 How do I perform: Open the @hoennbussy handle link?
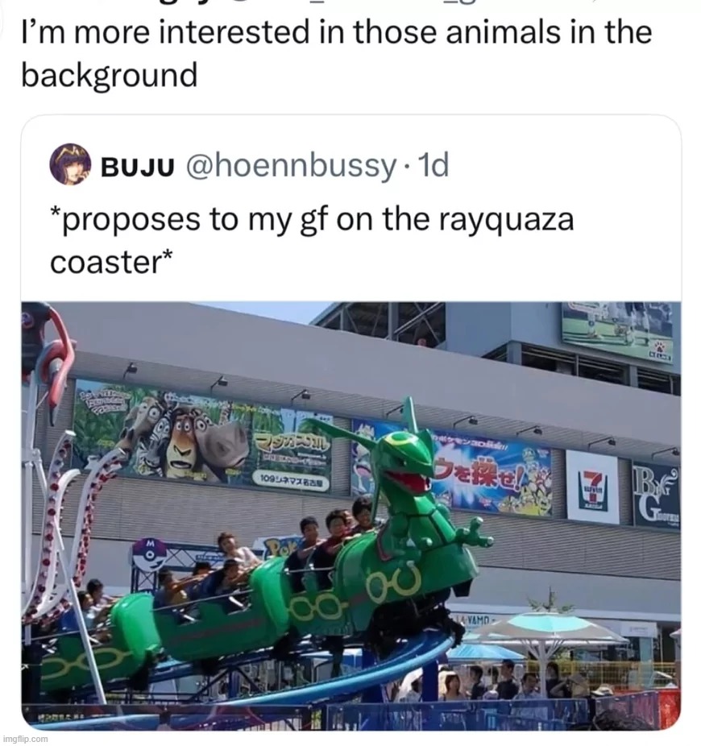[292, 166]
